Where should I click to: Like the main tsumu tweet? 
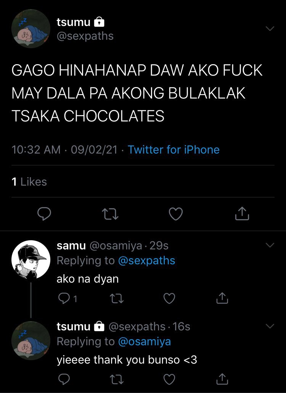pos(176,214)
